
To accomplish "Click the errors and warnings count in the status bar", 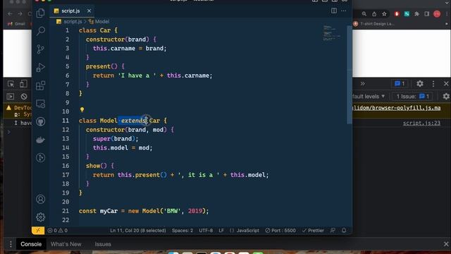I will 58,231.
